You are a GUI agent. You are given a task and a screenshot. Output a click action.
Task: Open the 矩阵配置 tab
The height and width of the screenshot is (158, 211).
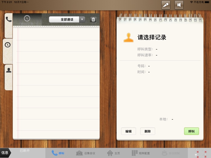point(141,153)
